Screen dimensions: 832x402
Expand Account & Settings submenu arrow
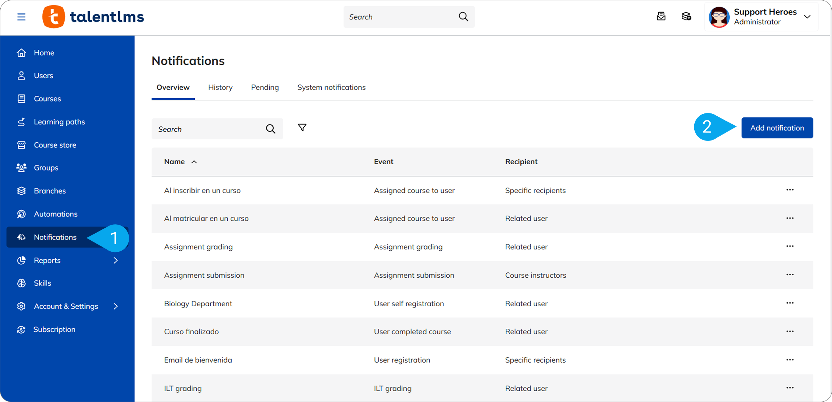[116, 306]
